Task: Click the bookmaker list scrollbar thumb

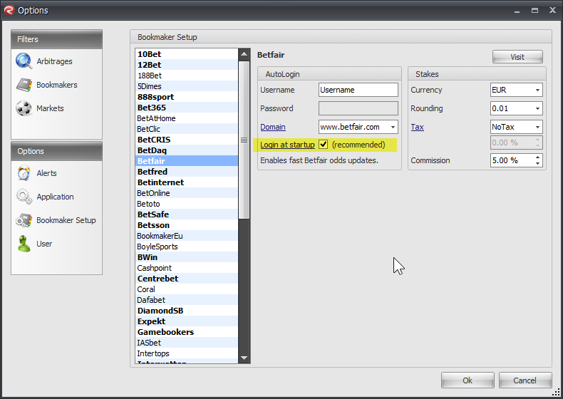Action: [244, 140]
